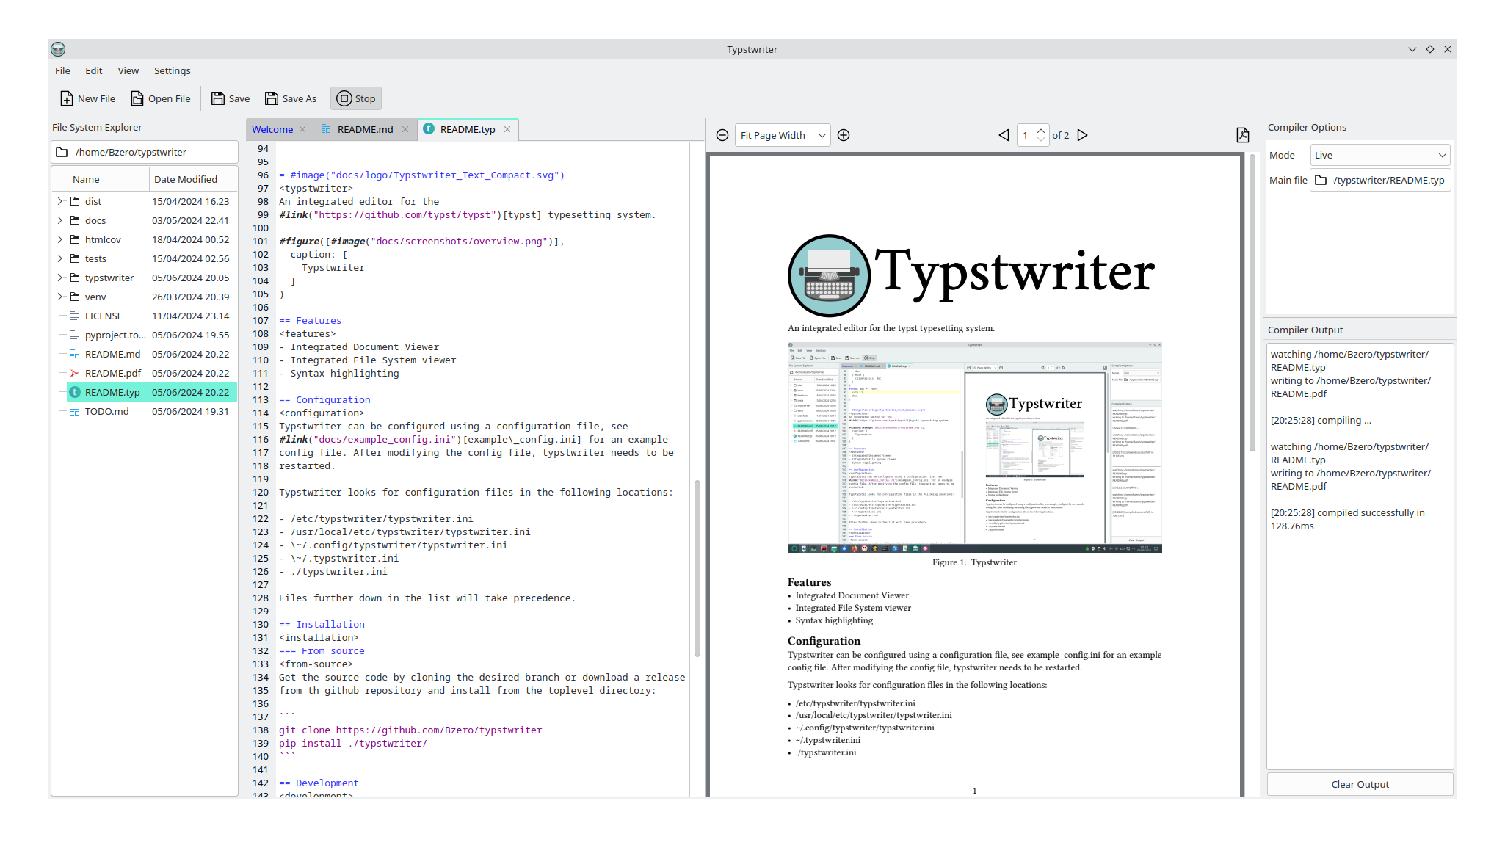Screen dimensions: 1505x856
Task: Export document with the PDF icon
Action: [x=1242, y=135]
